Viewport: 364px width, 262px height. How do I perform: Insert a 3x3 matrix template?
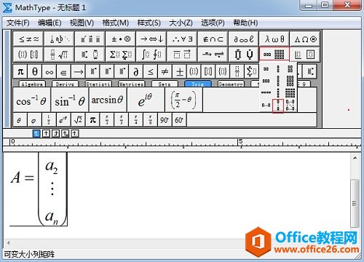coord(290,81)
